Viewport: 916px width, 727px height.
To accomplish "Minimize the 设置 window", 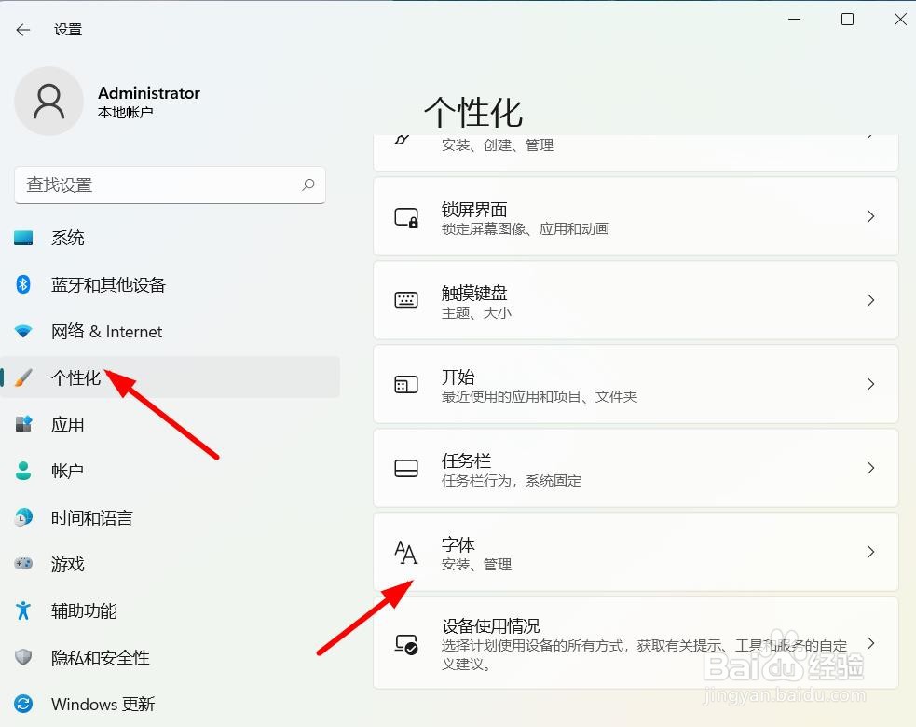I will point(794,20).
